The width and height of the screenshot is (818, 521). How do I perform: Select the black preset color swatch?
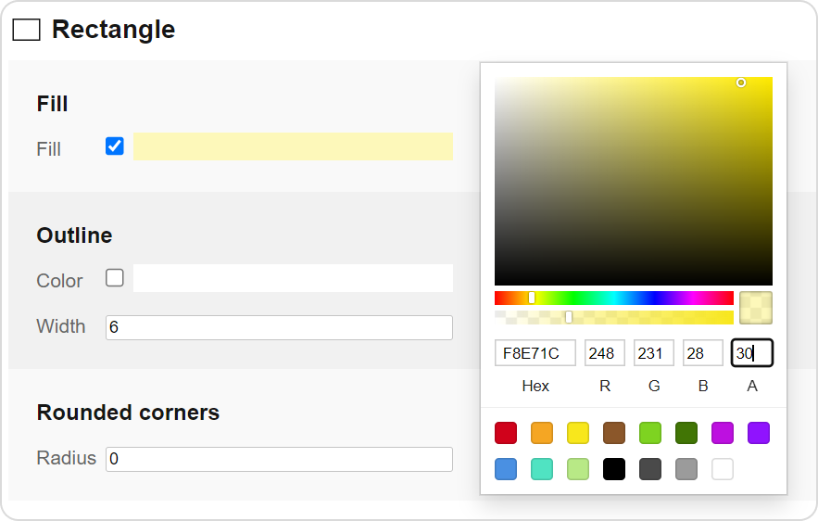(614, 469)
